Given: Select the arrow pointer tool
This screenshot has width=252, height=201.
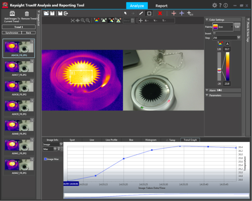Looking at the screenshot, I should click(125, 13).
